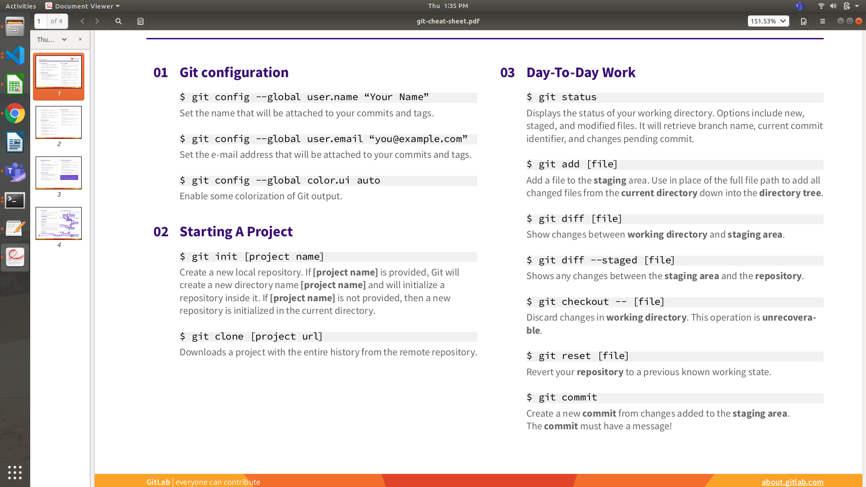
Task: Launch Microsoft Teams from dock
Action: tap(15, 171)
